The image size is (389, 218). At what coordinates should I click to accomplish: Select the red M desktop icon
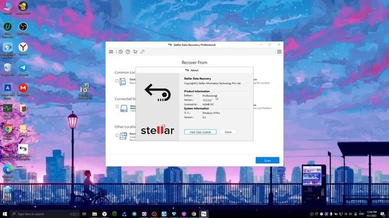point(23,90)
